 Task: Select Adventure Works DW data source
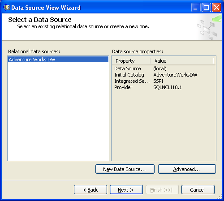click(58, 60)
